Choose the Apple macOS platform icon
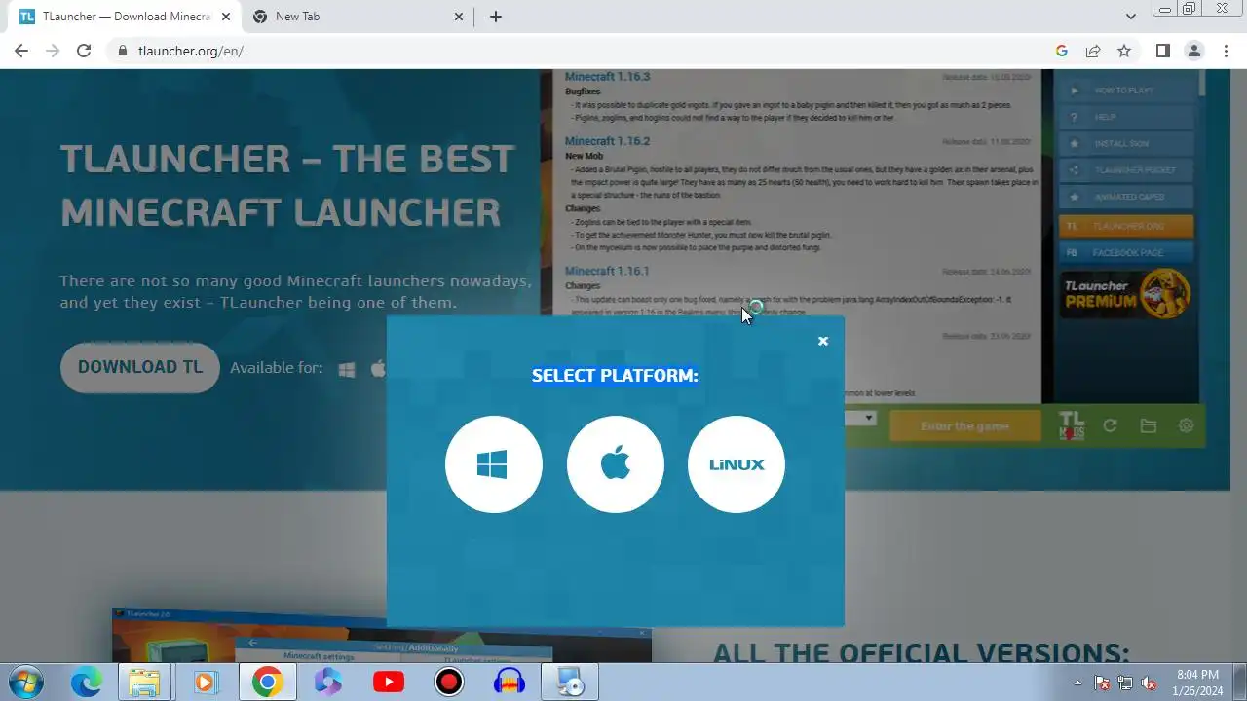Screen dimensions: 1247x701 tap(615, 464)
